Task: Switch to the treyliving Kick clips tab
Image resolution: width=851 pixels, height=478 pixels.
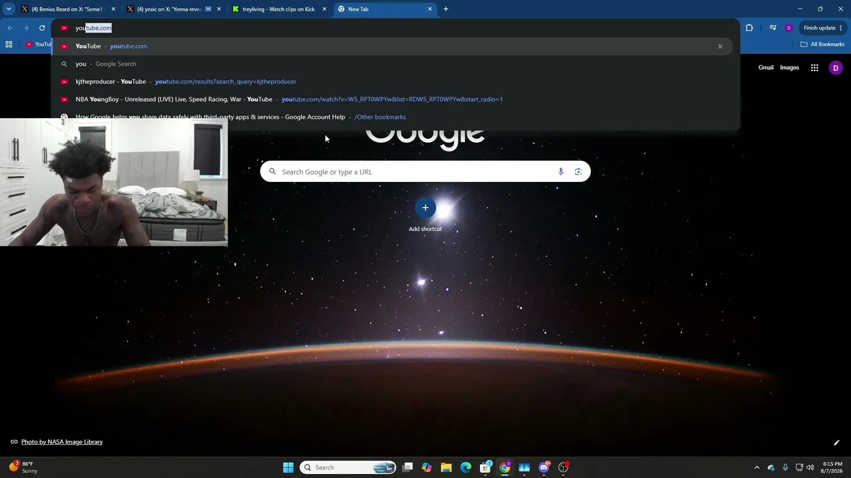Action: [279, 9]
